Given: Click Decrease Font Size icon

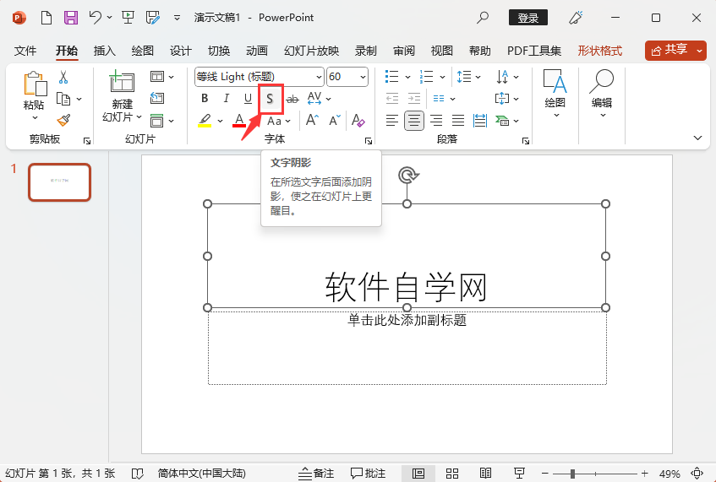Looking at the screenshot, I should (335, 121).
